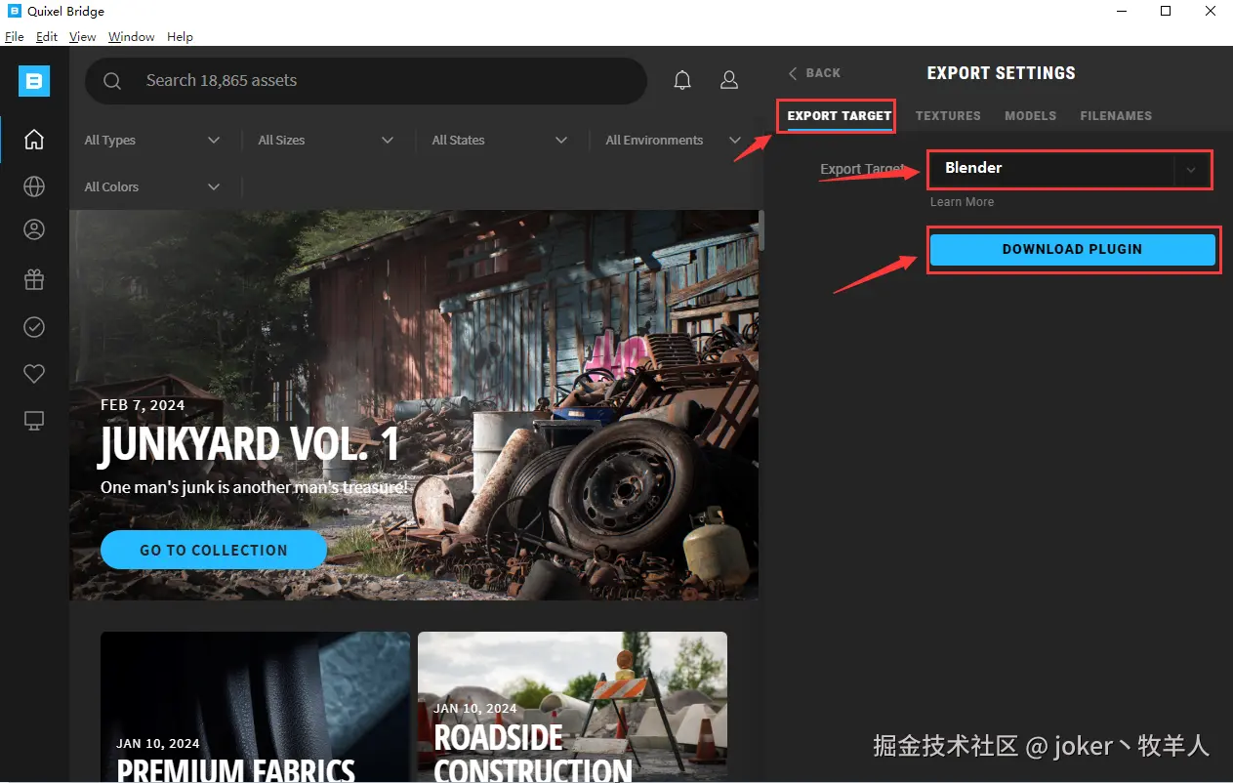Open the View menu

[82, 37]
